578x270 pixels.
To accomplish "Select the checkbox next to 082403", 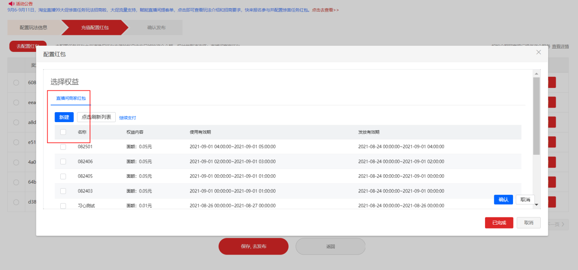I will tap(63, 191).
